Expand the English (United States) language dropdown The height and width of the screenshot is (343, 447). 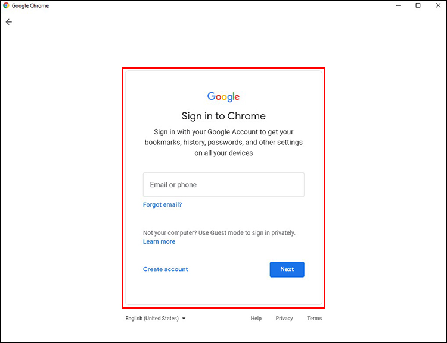(156, 319)
